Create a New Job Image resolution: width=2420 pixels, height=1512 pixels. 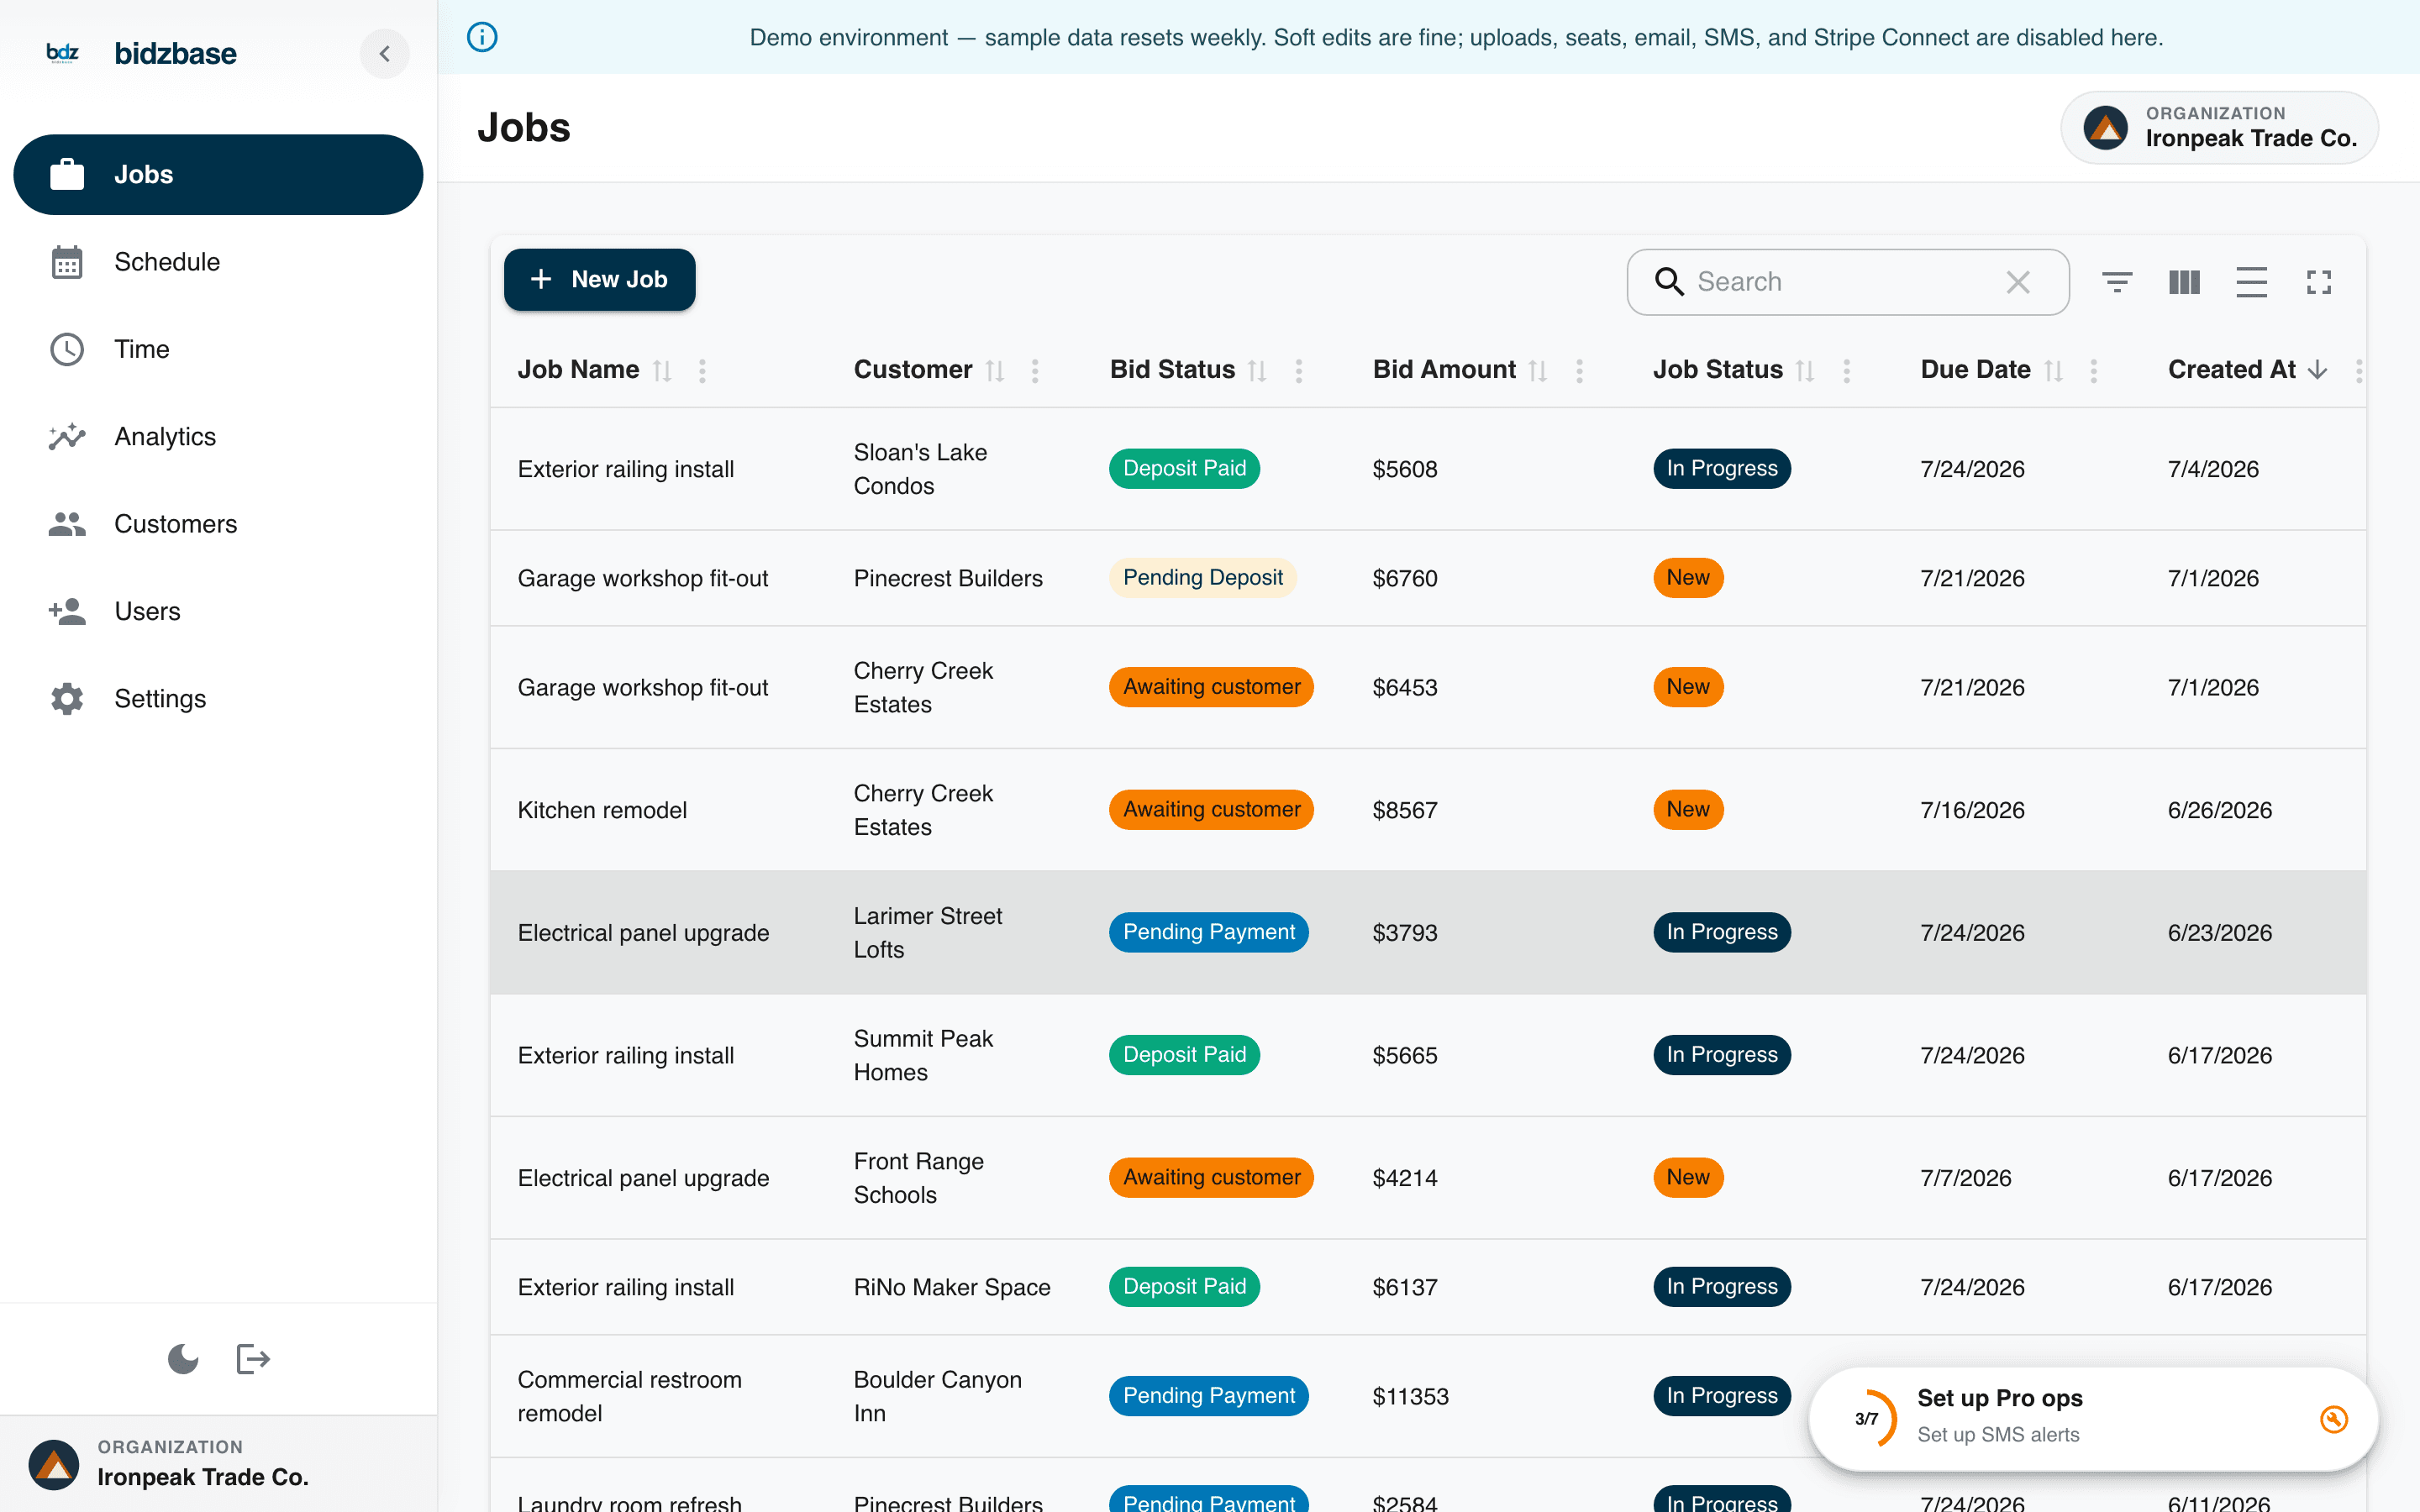point(599,280)
